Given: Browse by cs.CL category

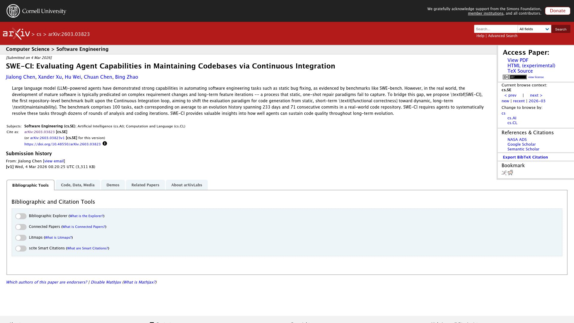Looking at the screenshot, I should pos(512,123).
